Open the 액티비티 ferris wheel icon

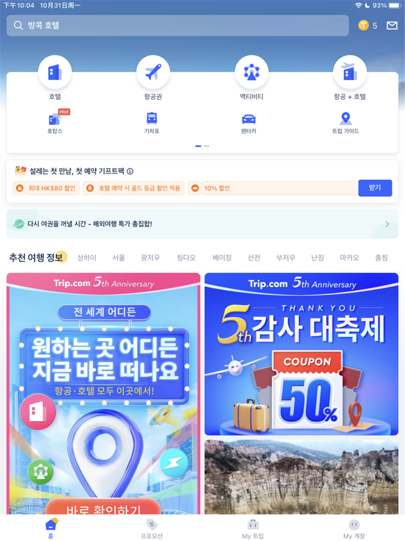tap(251, 72)
